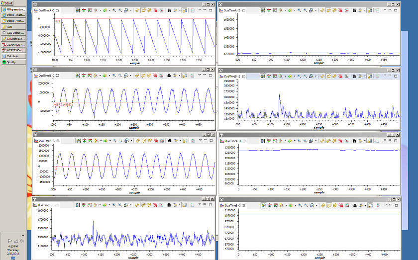Click the red X remove icon in DualTimeB -0 toolbar
The height and width of the screenshot is (260, 418).
(155, 76)
